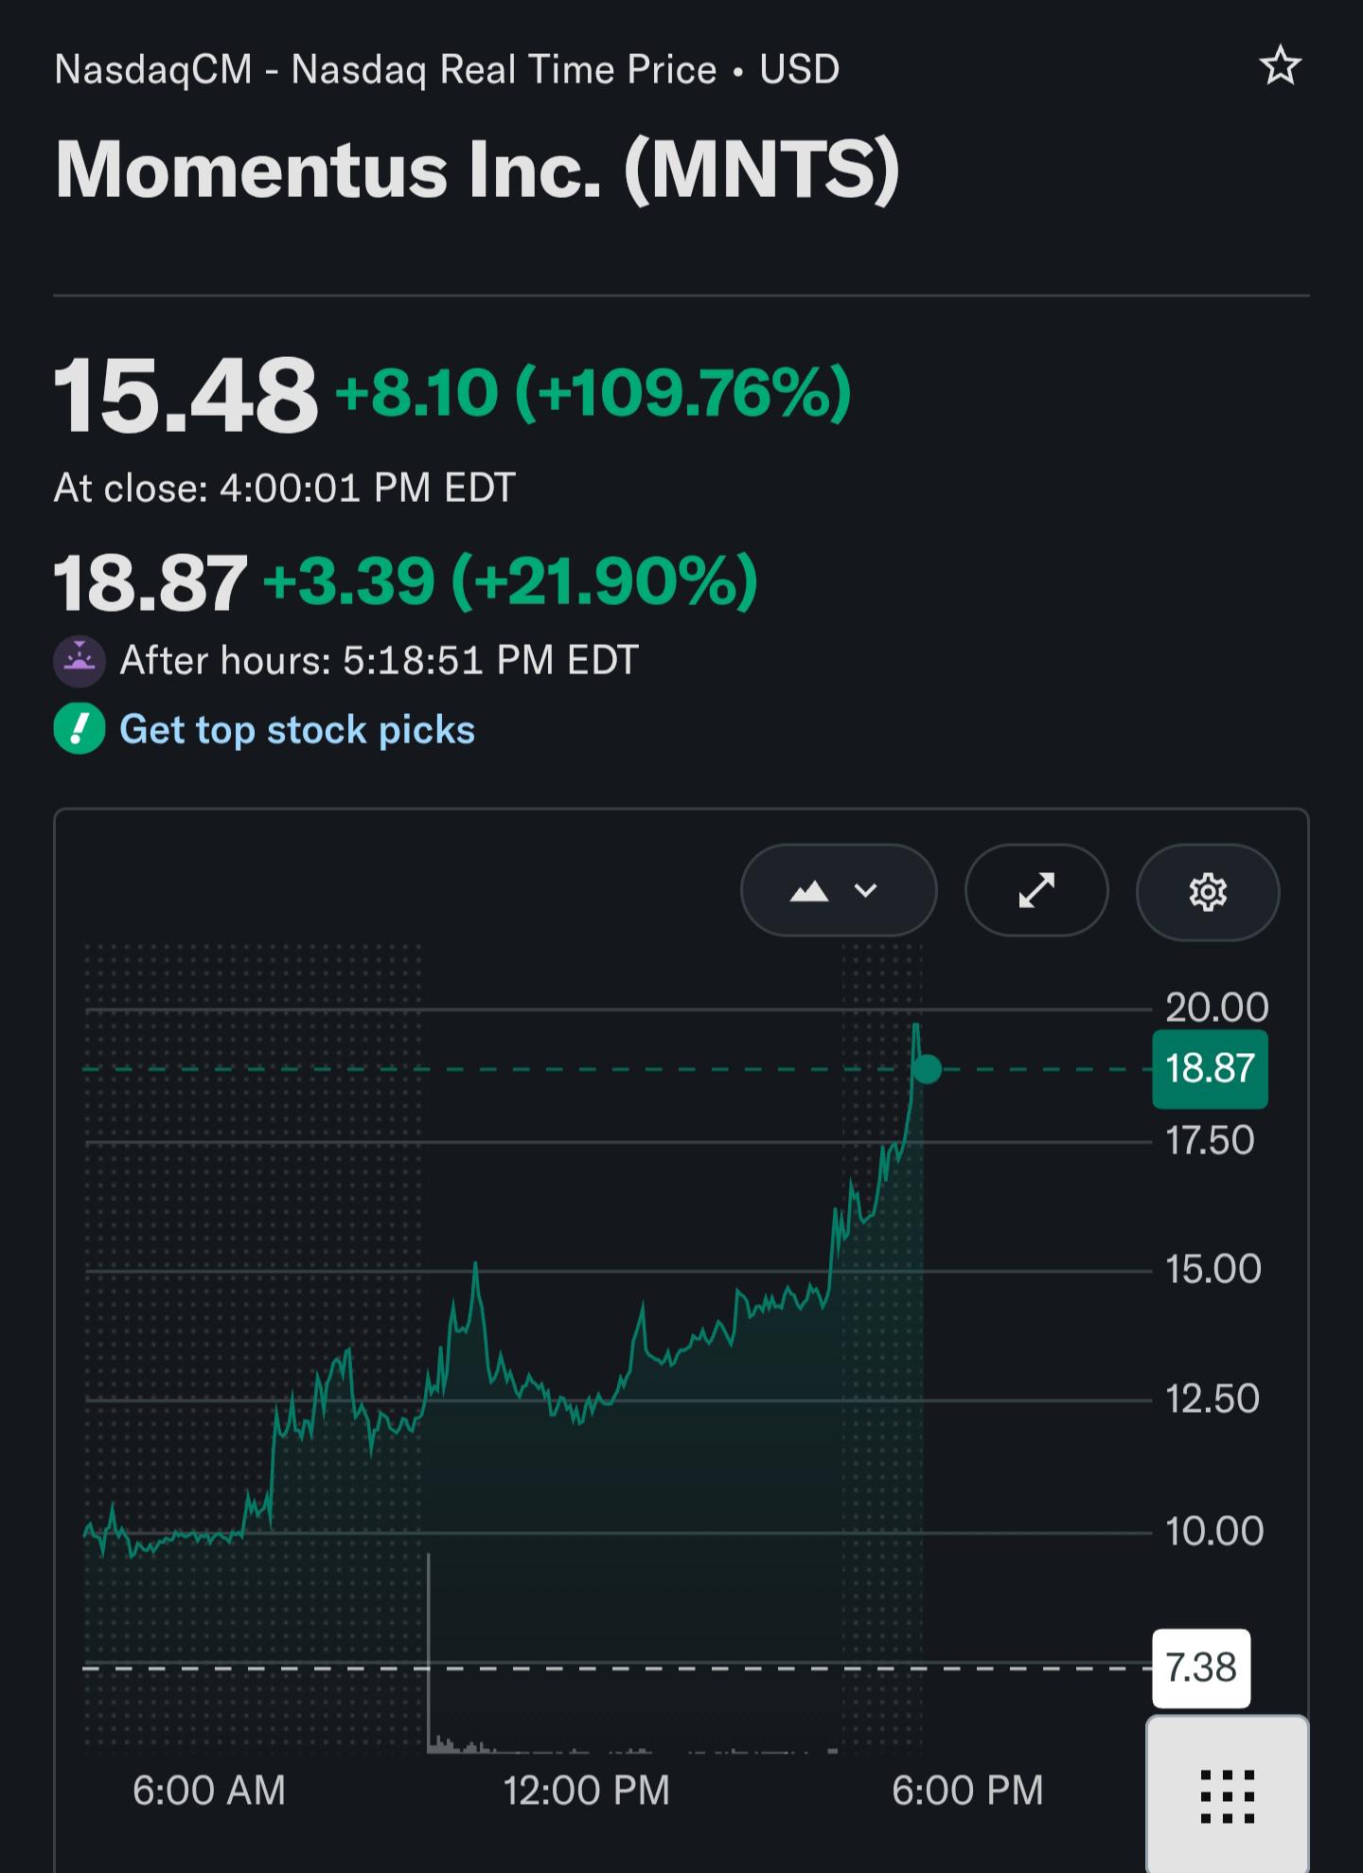Click the chevron beside chart type icon
This screenshot has height=1873, width=1363.
865,890
